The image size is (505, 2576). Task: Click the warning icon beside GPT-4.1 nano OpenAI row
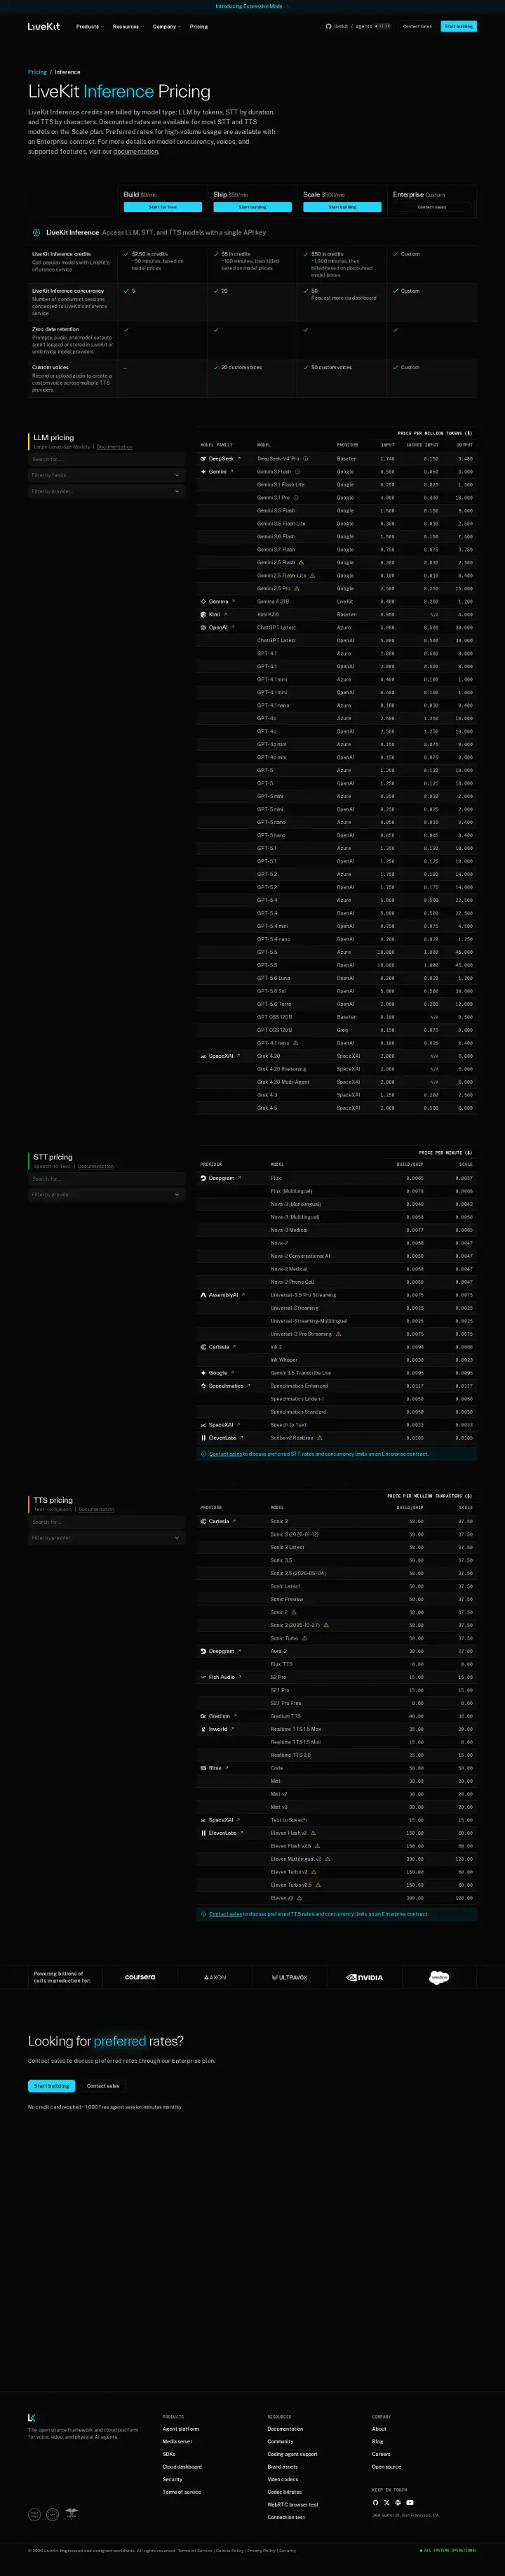[295, 1043]
